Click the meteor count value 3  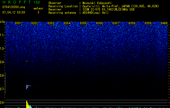tap(38, 12)
